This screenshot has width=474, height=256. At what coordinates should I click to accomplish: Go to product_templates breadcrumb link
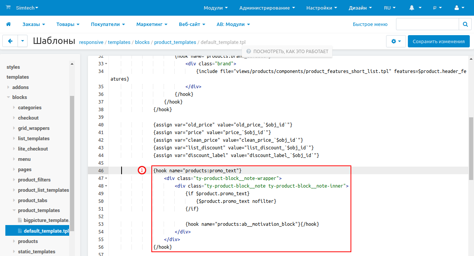[175, 42]
